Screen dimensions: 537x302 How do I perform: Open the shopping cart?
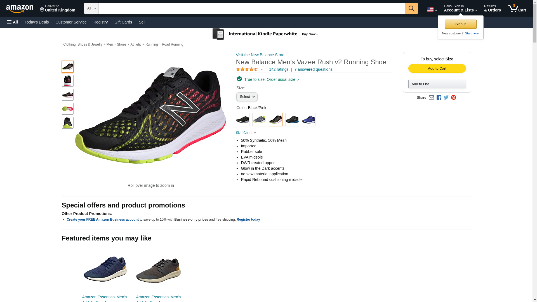pos(517,8)
